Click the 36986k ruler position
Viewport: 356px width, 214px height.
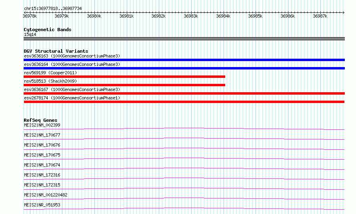click(x=288, y=16)
